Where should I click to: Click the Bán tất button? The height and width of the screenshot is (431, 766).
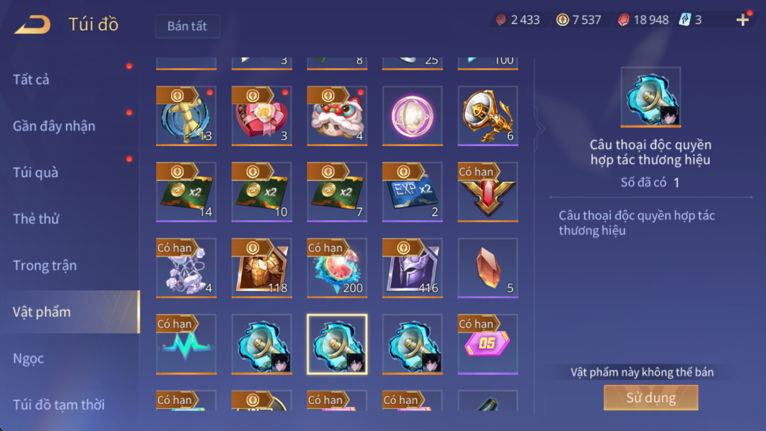[x=187, y=26]
